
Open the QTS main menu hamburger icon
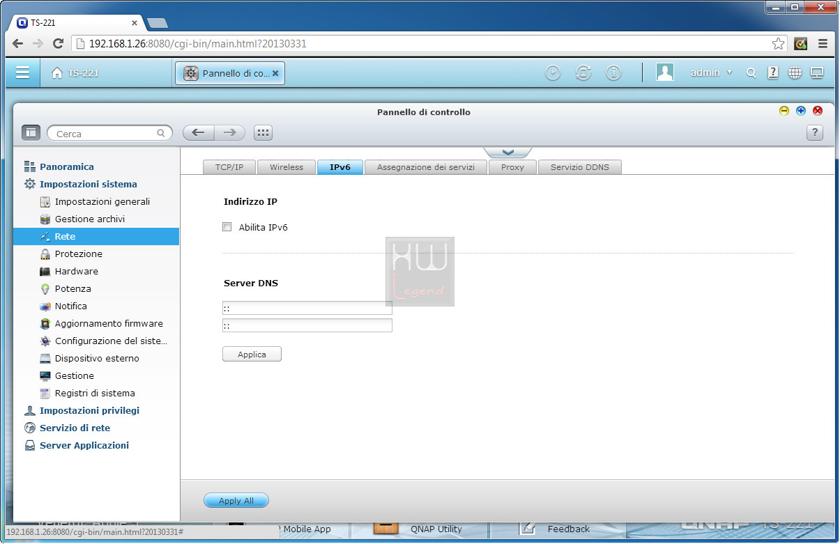(x=22, y=72)
